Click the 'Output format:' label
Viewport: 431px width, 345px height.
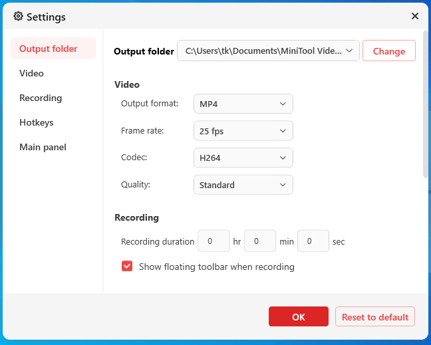(150, 104)
